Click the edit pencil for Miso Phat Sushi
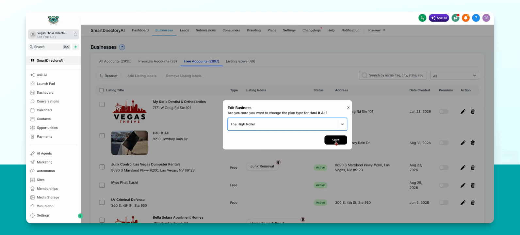This screenshot has height=235, width=520. pyautogui.click(x=463, y=185)
